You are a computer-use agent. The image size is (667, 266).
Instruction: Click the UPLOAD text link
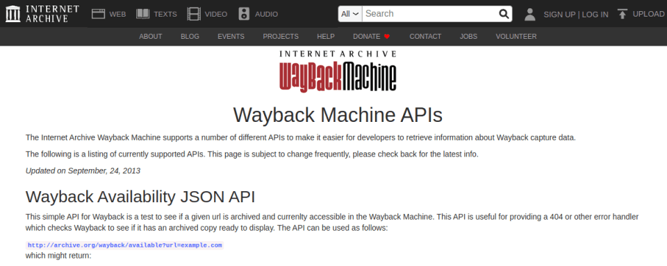648,14
